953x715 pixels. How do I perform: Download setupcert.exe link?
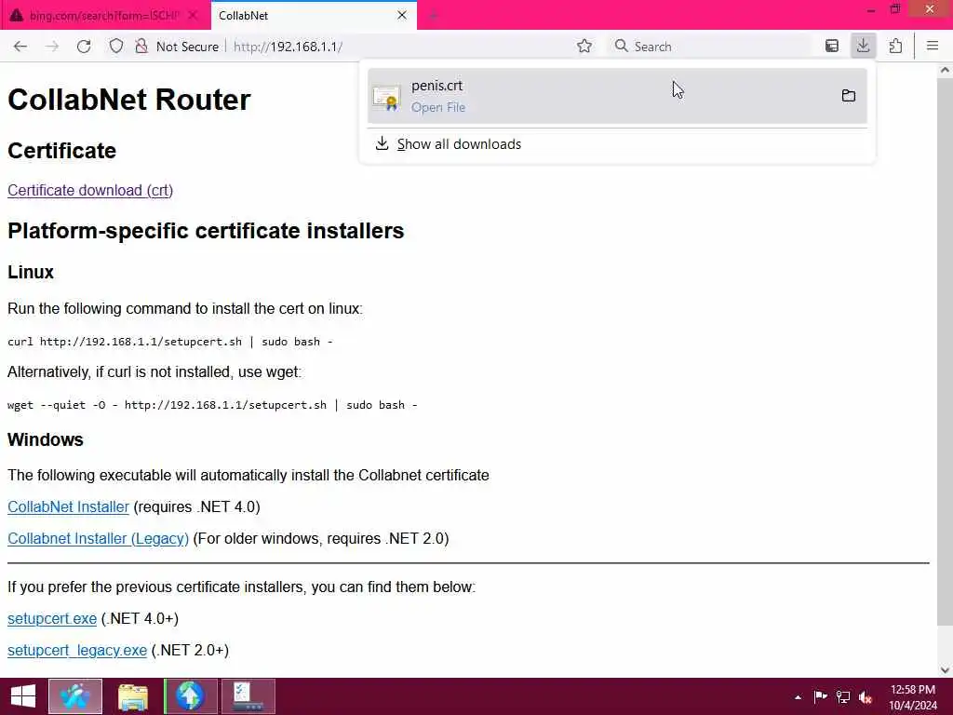coord(52,619)
